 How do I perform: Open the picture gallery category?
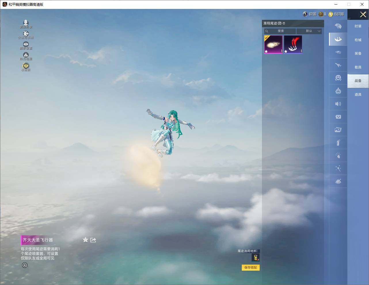[x=338, y=130]
